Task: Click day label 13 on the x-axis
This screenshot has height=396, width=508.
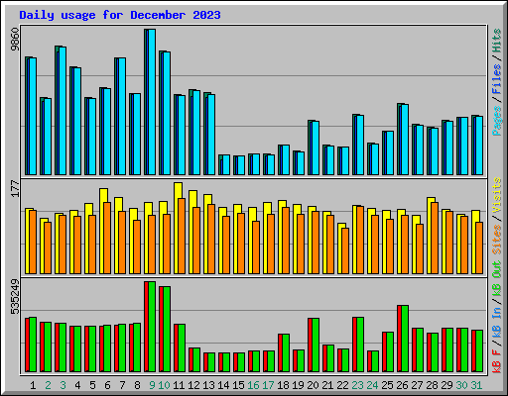Action: pyautogui.click(x=208, y=385)
